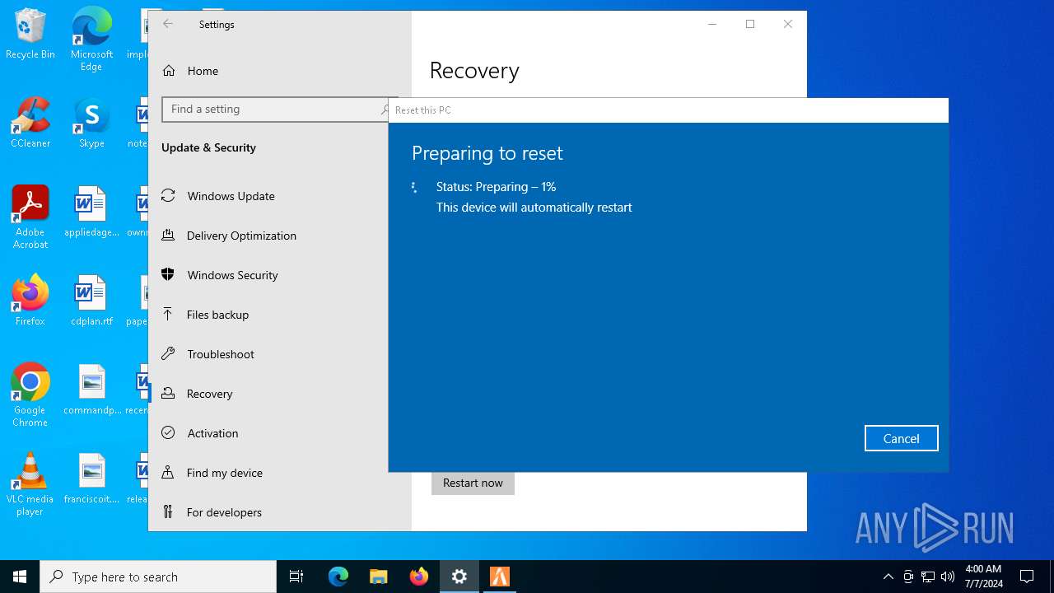The height and width of the screenshot is (593, 1054).
Task: Click the Restart now button
Action: tap(473, 483)
